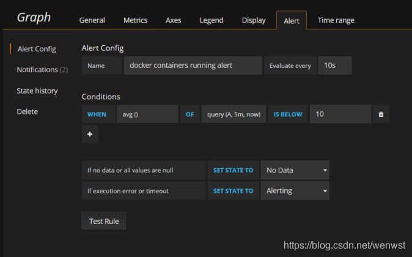412x257 pixels.
Task: Go to the Legend tab
Action: point(212,20)
